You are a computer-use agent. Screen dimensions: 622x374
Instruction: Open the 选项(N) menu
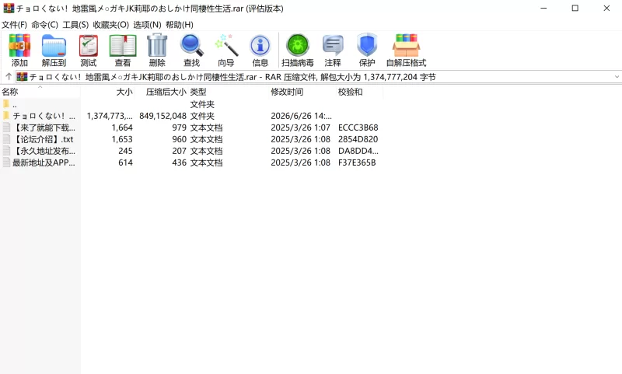(x=147, y=25)
